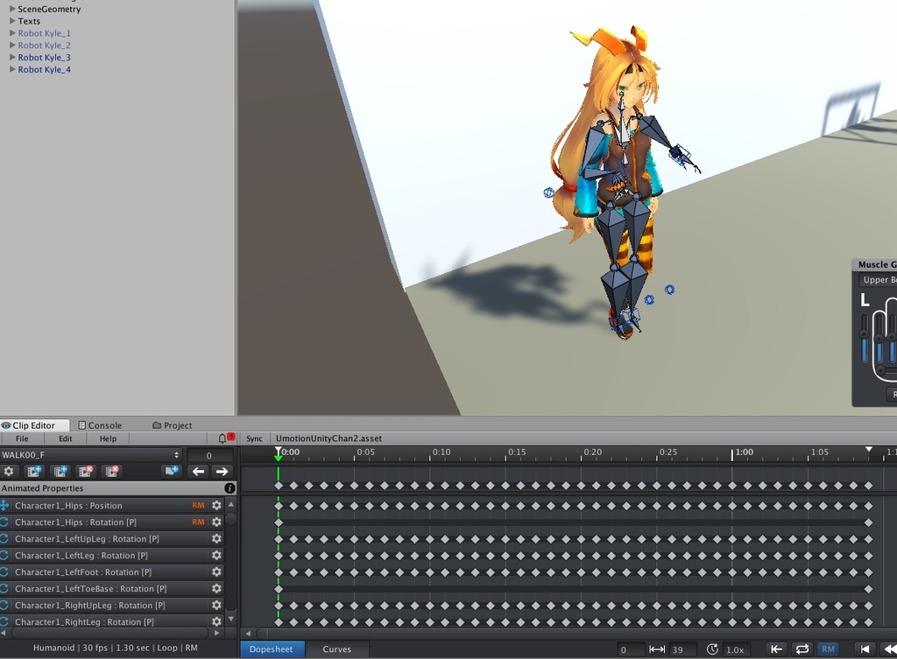897x659 pixels.
Task: Open settings gear for Character1_LeftToeBase : Rotation
Action: [x=216, y=588]
